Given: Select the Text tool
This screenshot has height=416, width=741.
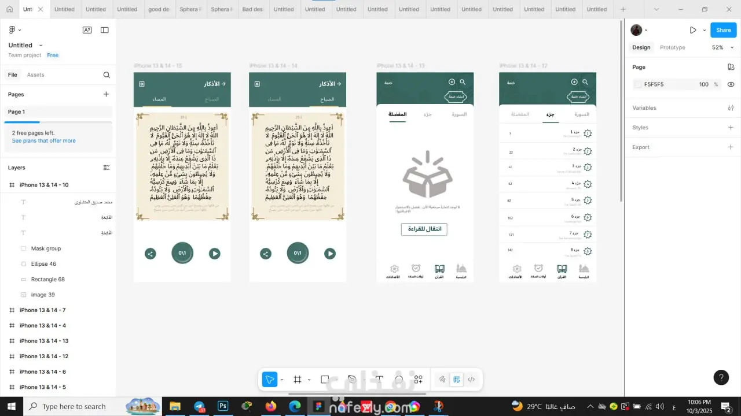Looking at the screenshot, I should coord(379,380).
